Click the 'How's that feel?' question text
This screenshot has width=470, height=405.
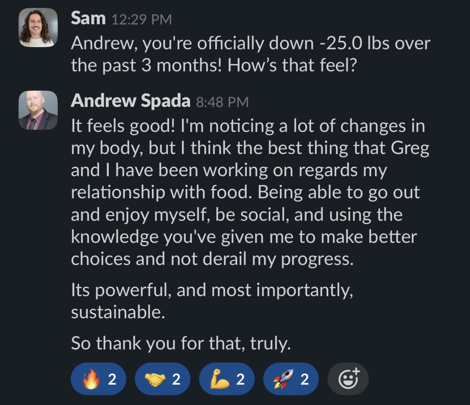coord(292,65)
